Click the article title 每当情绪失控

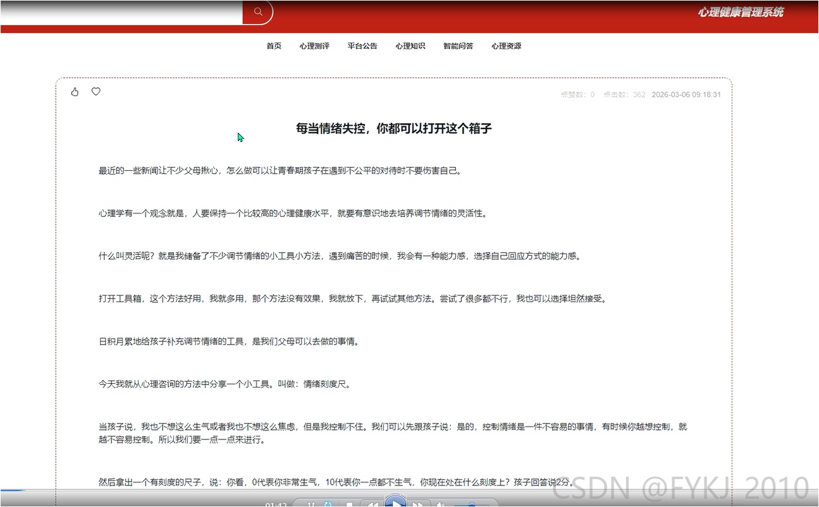(394, 128)
